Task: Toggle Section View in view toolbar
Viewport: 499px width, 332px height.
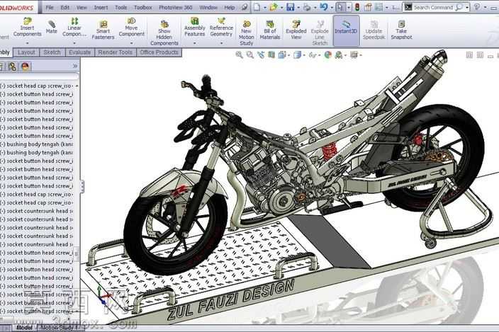Action: 271,55
